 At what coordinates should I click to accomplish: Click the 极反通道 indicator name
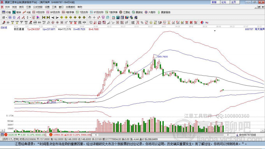[19, 29]
